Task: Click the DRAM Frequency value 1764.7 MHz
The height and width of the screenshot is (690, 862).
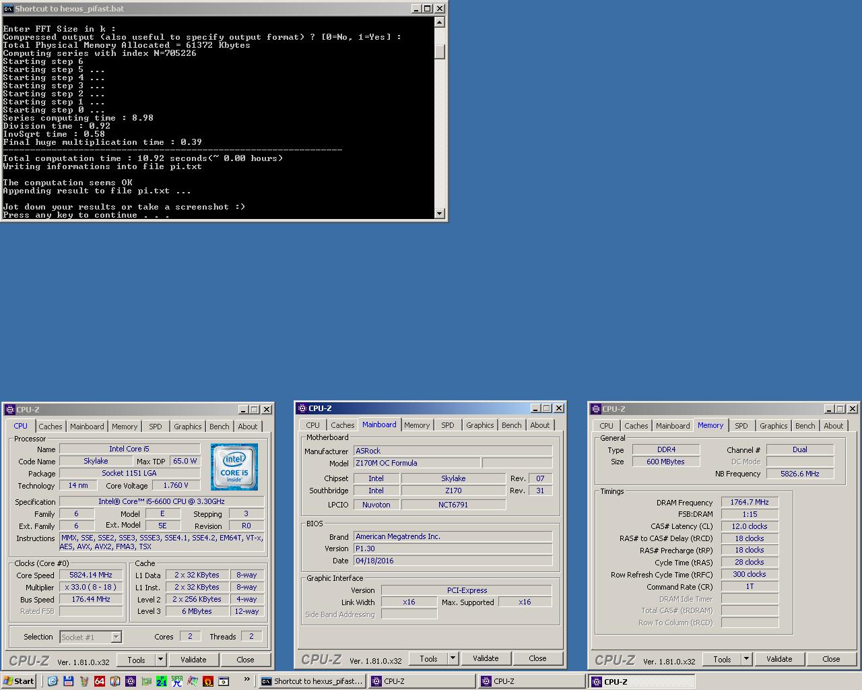Action: coord(750,502)
